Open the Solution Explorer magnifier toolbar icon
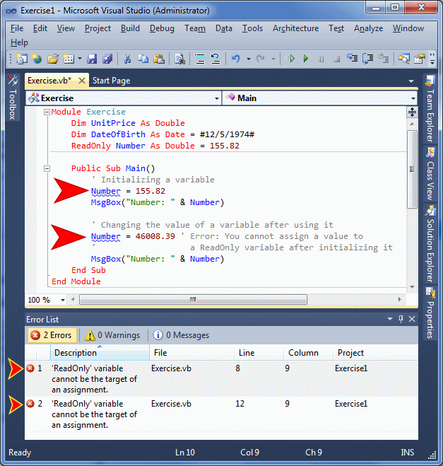Image resolution: width=443 pixels, height=466 pixels. (404, 59)
